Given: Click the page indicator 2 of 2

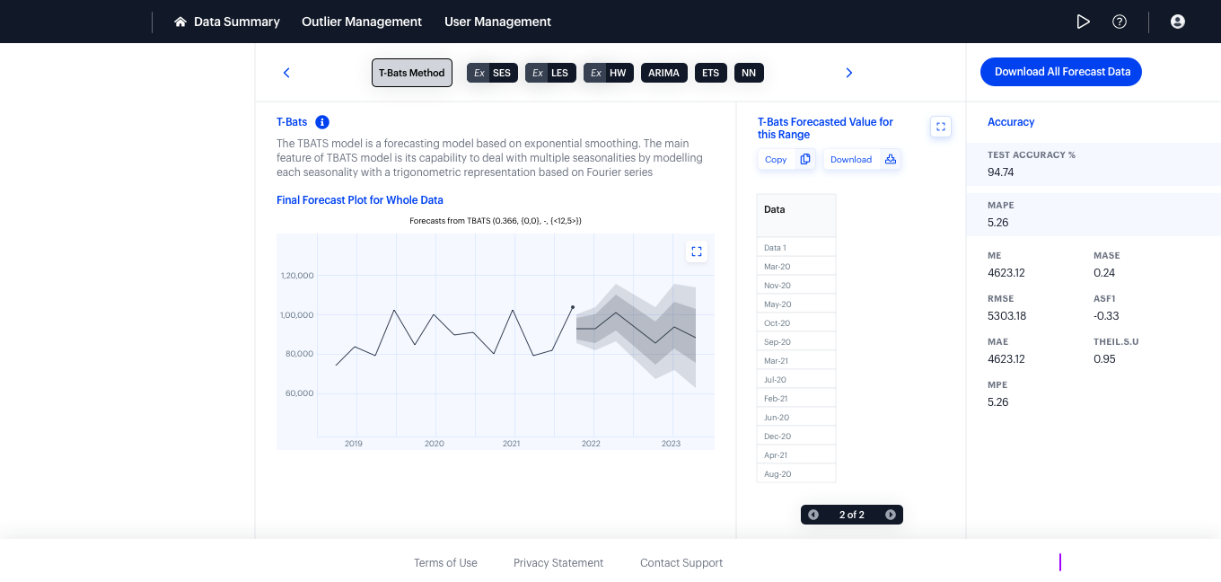Looking at the screenshot, I should click(852, 515).
